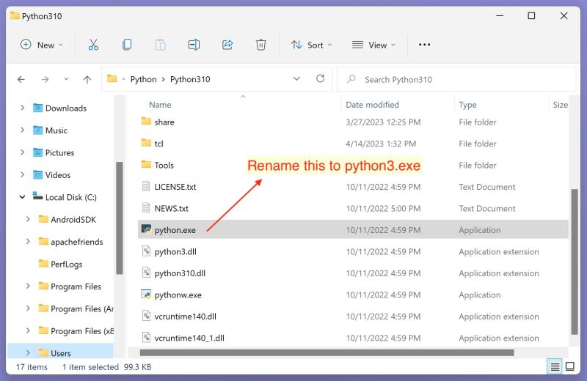The image size is (587, 381).
Task: Open recent locations dropdown chevron
Action: pos(66,79)
